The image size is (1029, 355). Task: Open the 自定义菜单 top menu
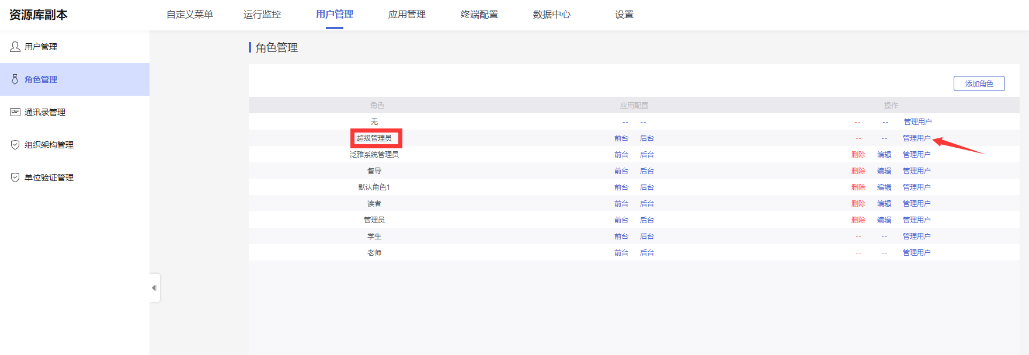tap(190, 15)
